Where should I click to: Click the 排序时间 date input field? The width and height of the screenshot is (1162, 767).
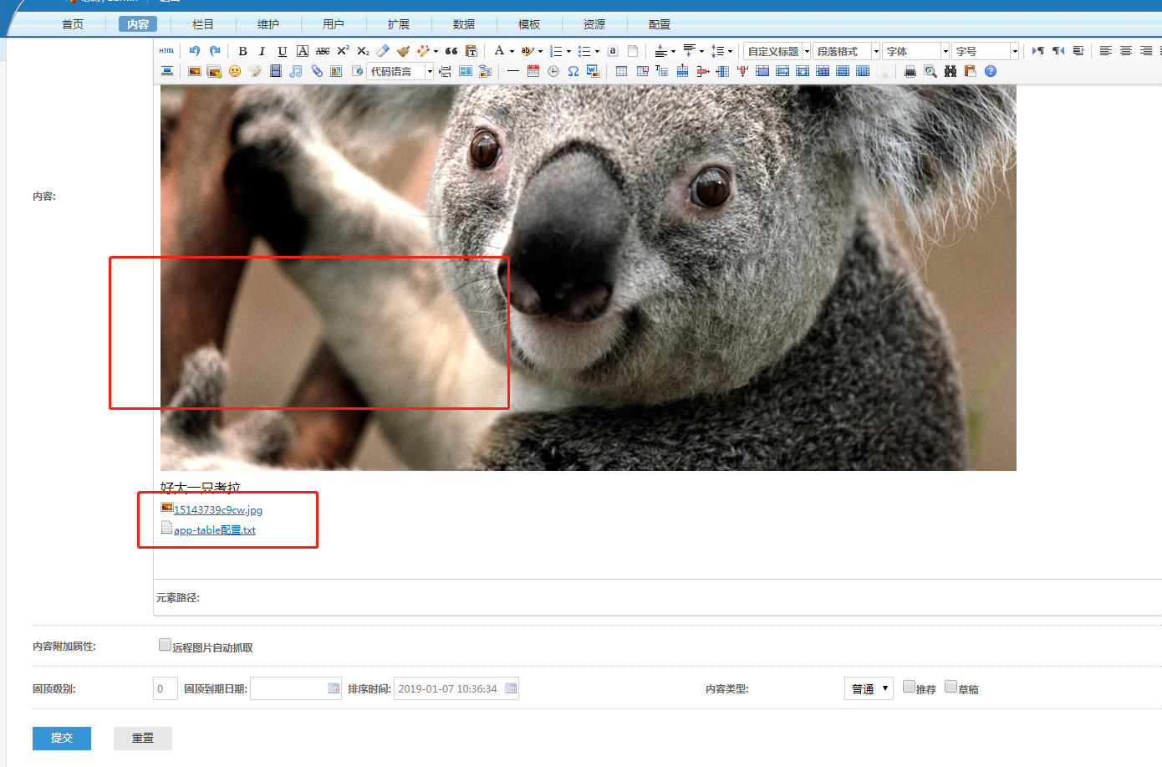click(x=448, y=688)
